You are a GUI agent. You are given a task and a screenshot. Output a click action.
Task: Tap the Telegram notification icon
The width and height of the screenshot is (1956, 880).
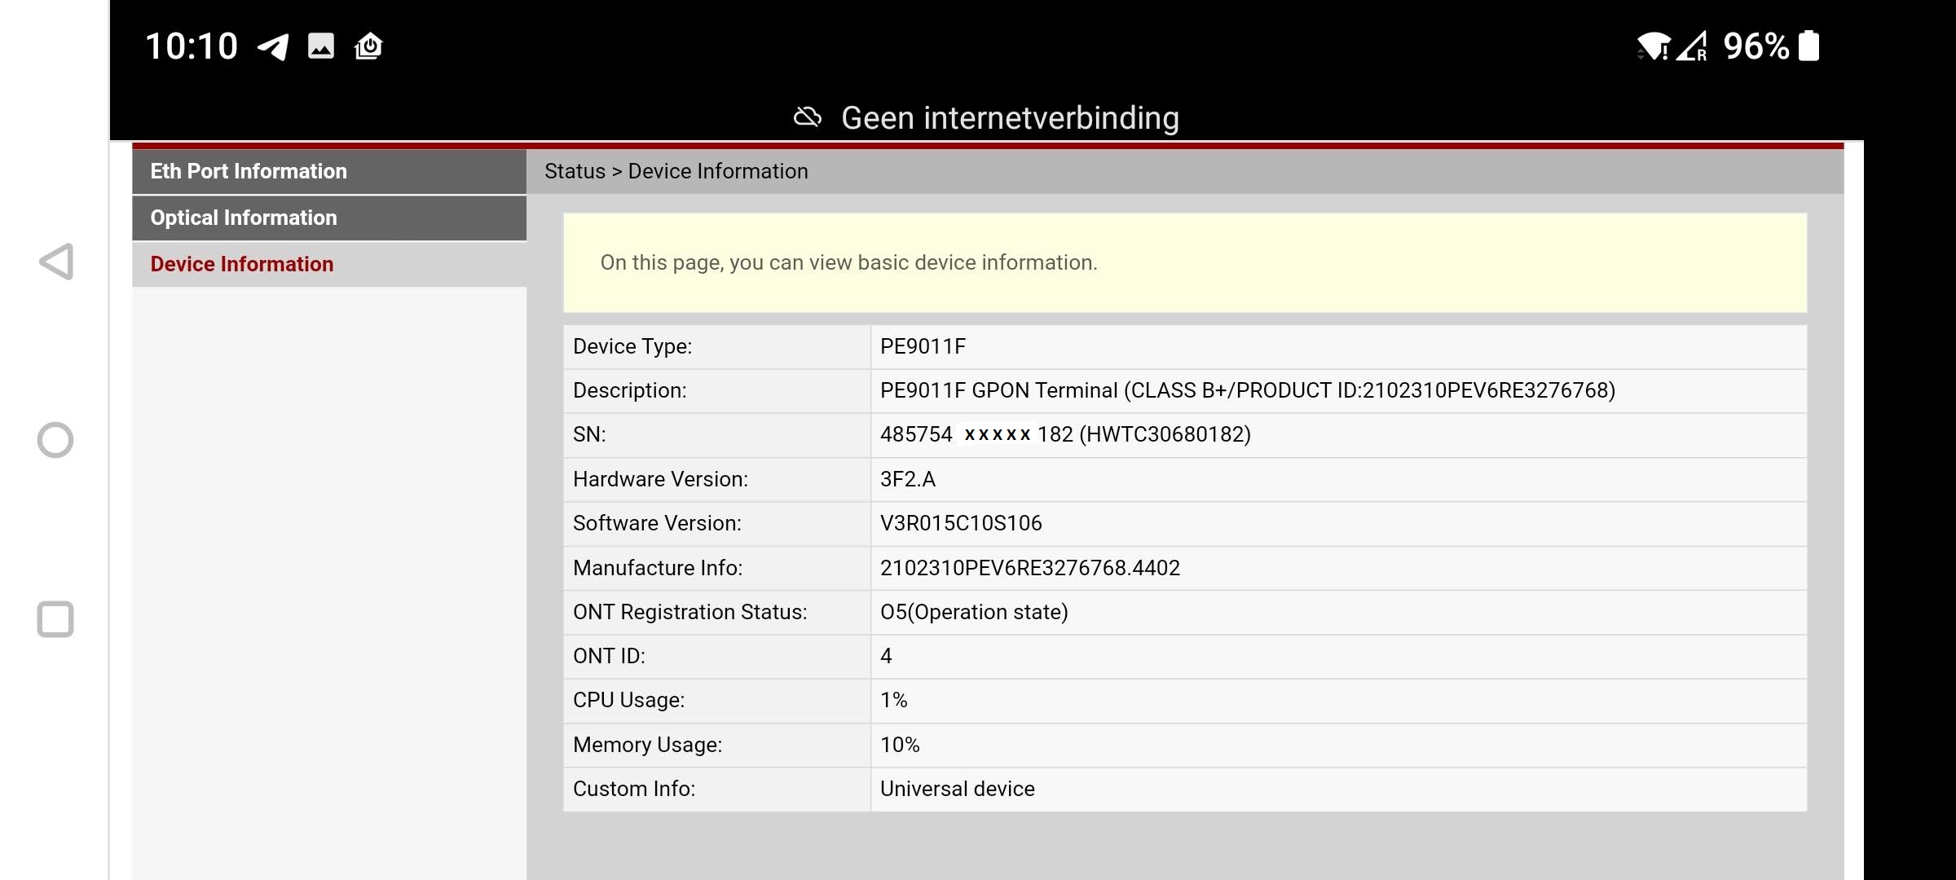click(273, 46)
